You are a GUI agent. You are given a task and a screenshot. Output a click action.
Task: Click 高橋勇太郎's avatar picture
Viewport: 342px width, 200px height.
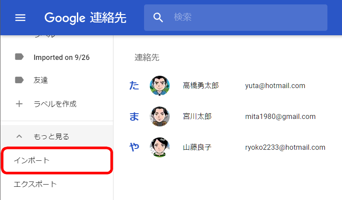point(160,86)
